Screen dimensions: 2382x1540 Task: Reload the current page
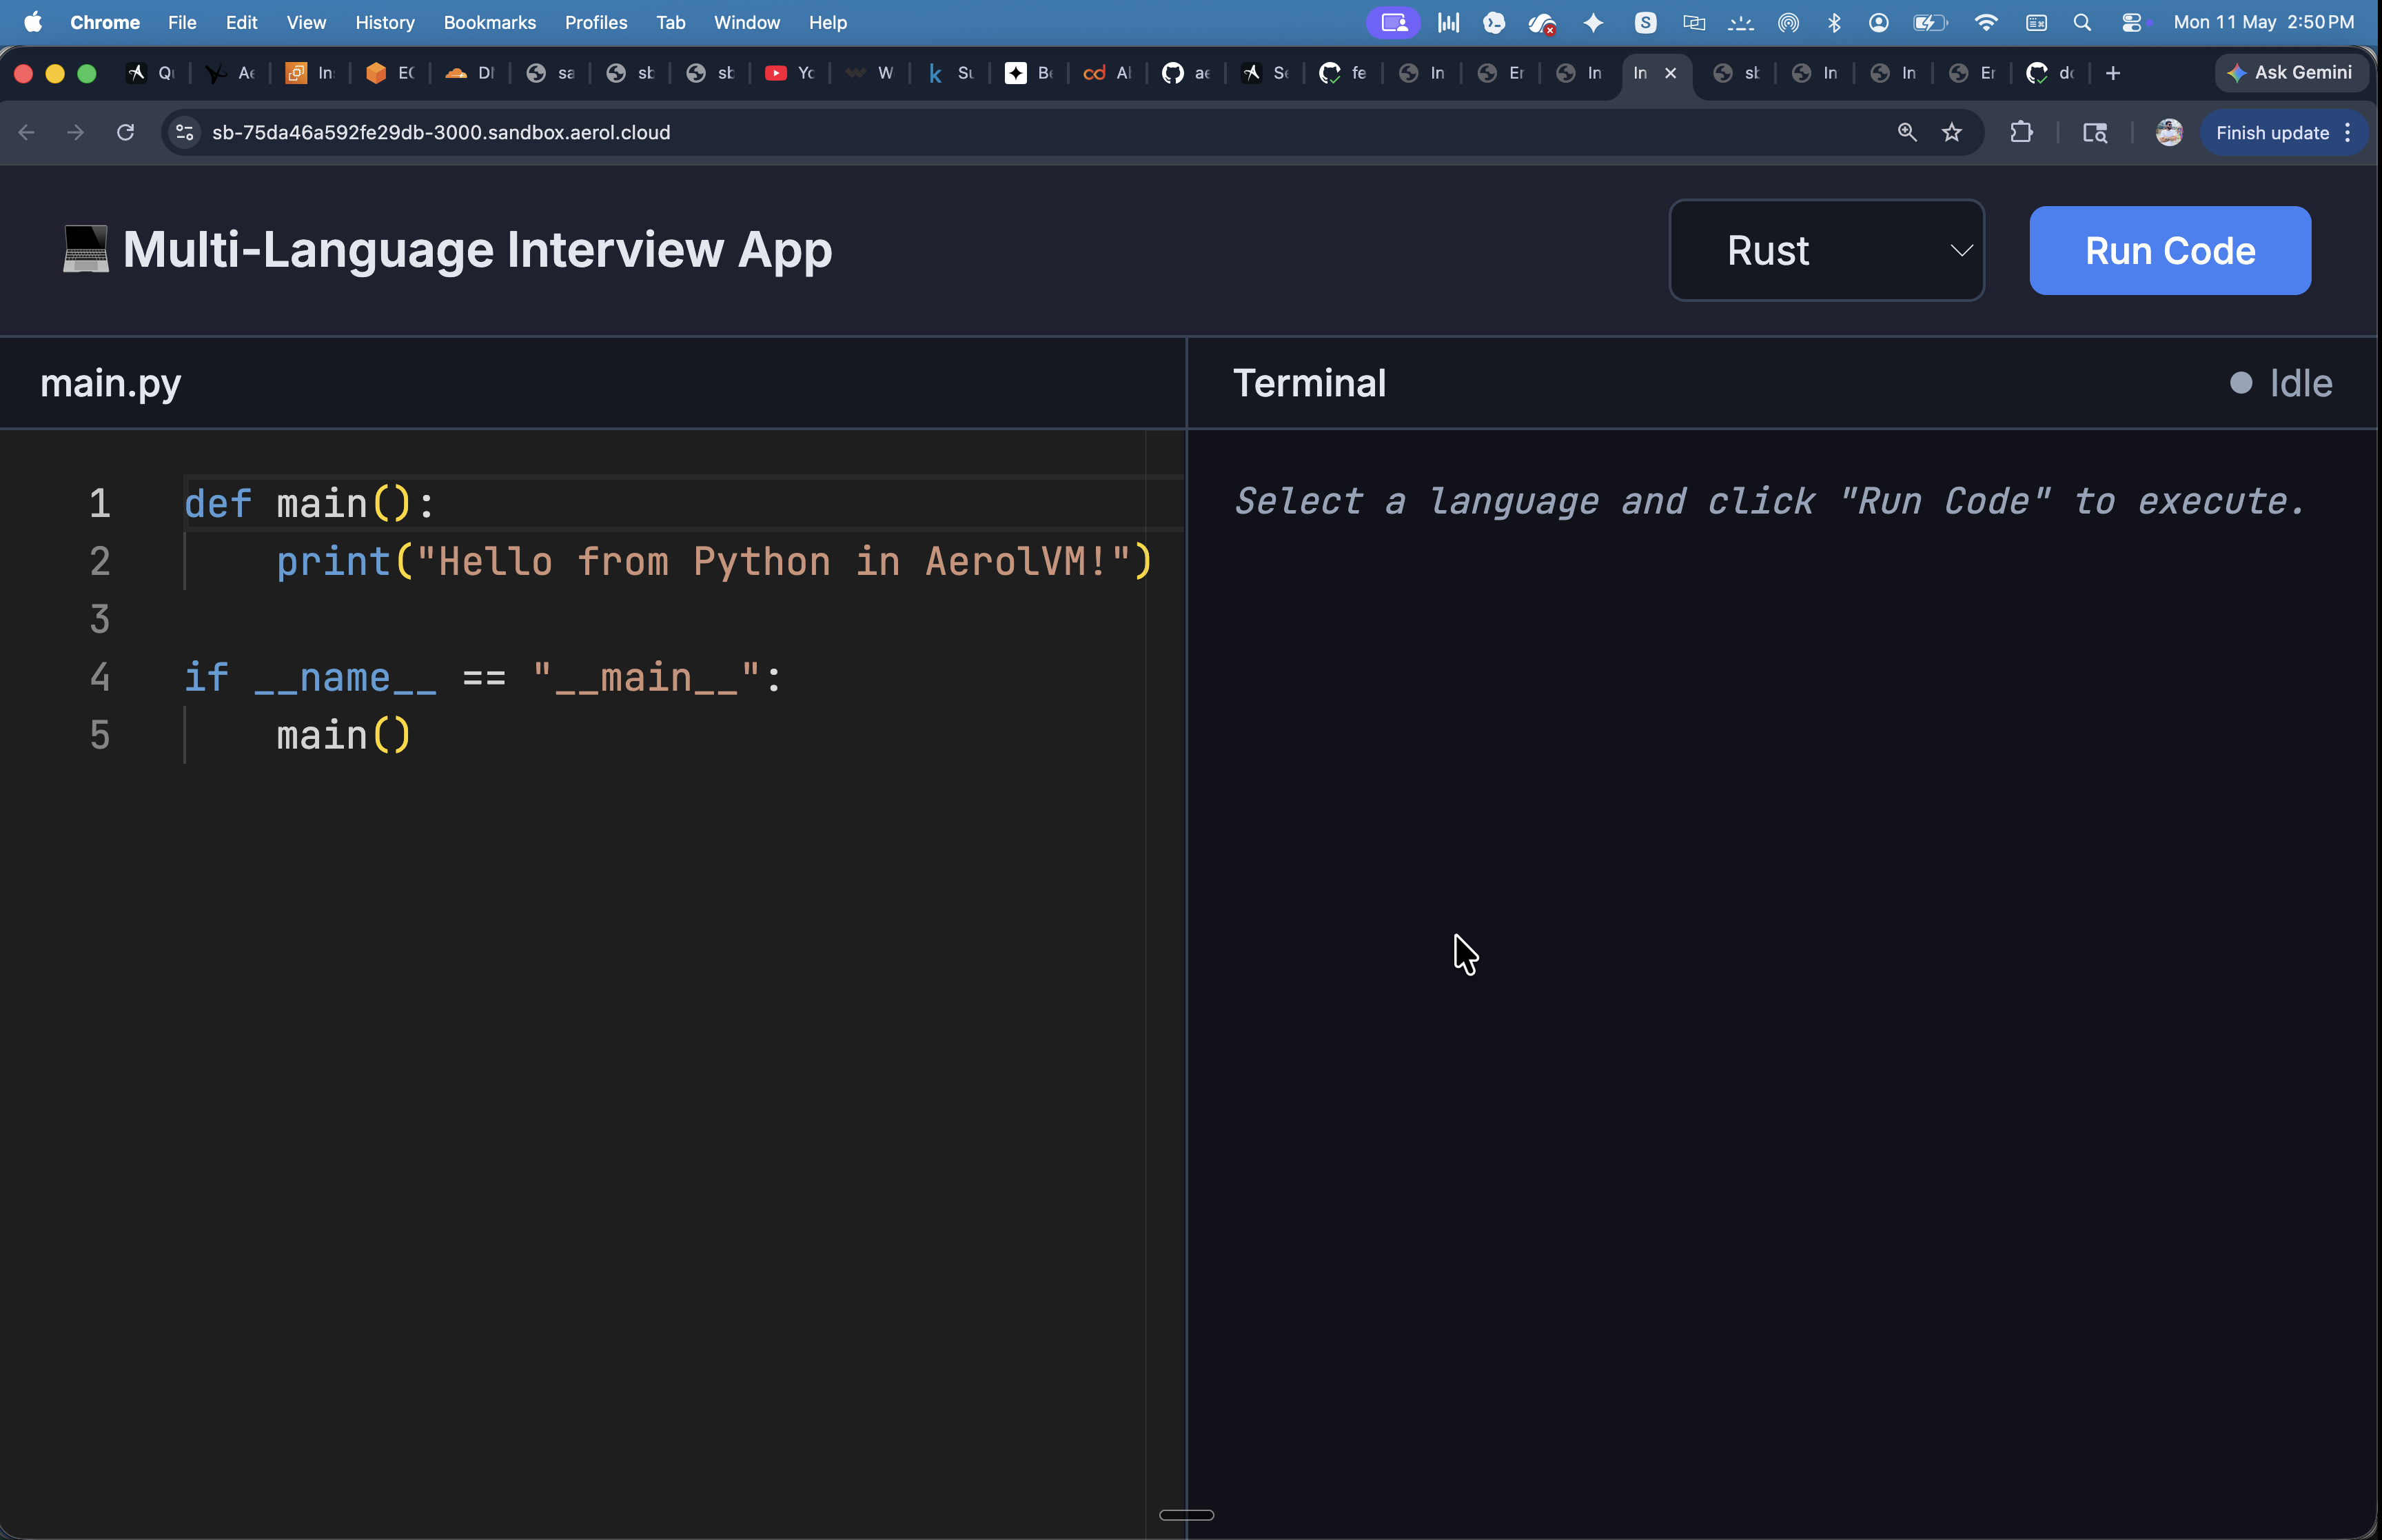(x=125, y=133)
